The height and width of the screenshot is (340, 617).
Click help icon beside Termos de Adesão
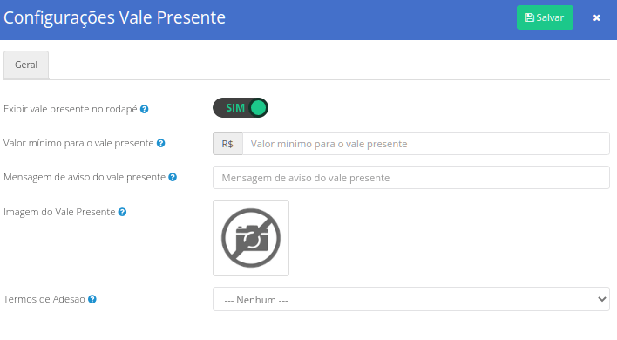coord(92,300)
